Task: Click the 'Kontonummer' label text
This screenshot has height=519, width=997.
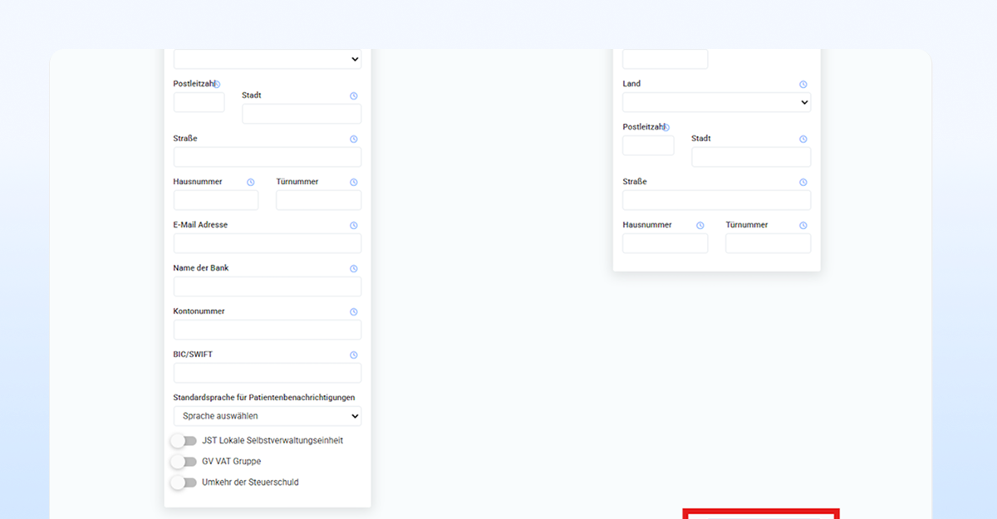Action: click(x=199, y=311)
